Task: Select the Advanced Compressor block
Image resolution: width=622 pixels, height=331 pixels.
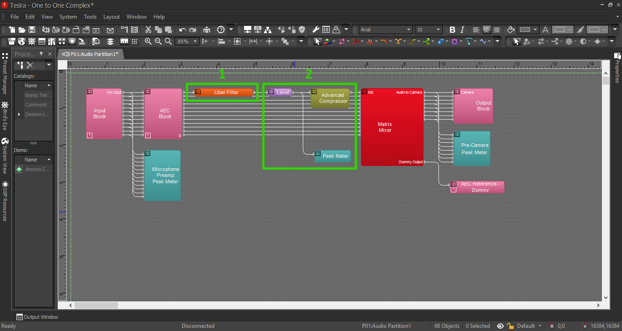Action: pyautogui.click(x=330, y=98)
